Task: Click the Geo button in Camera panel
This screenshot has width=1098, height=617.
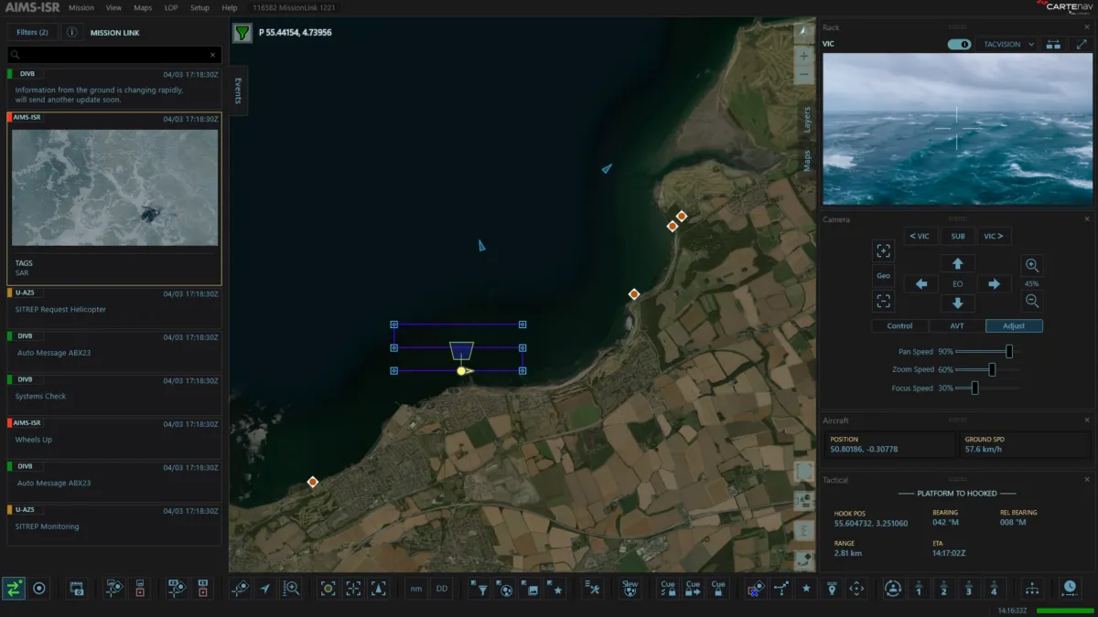Action: coord(883,275)
